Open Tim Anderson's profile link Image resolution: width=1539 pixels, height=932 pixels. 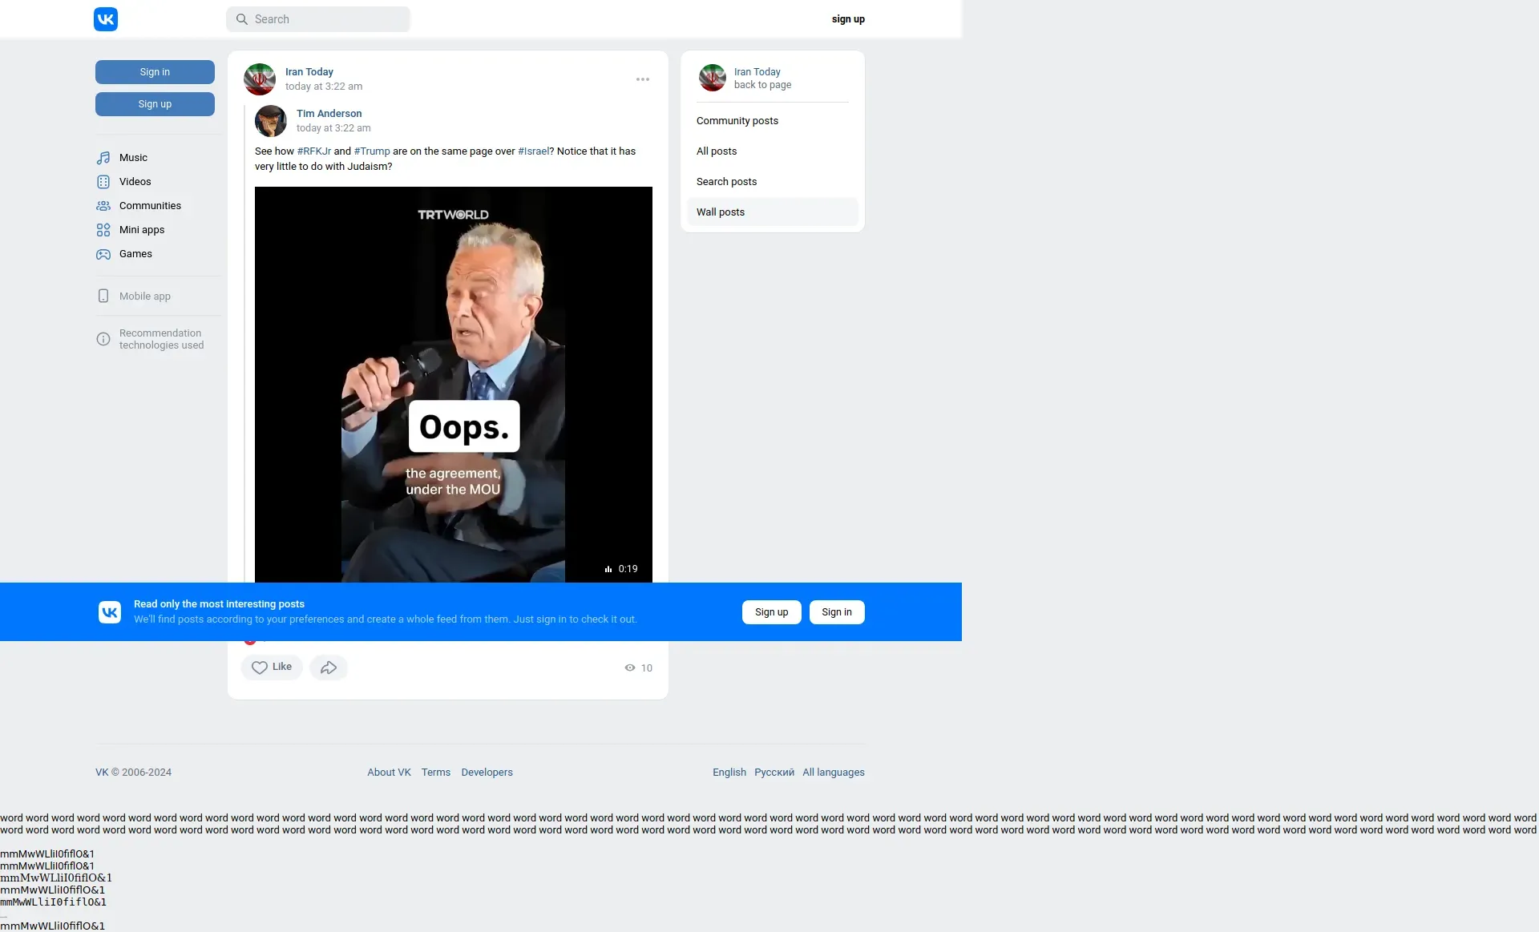(329, 114)
